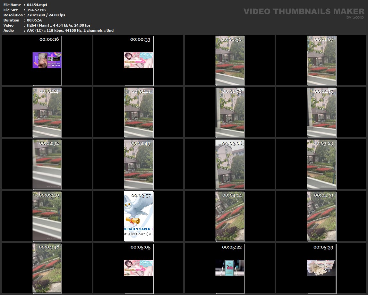Screen dimensions: 368x295
Task: Open the thumbnail marked 00:01:24
Action: 47,112
